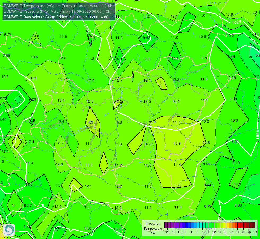
Task: Click the 9.91 temperature value
Action: 33,78
